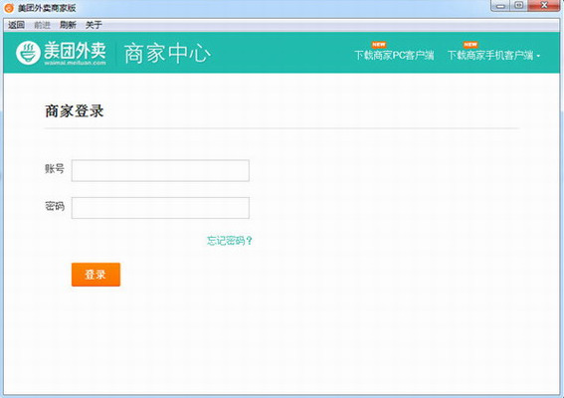Open the 关于 menu item

(x=94, y=25)
